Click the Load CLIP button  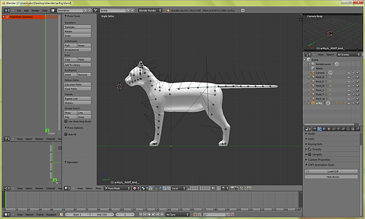tap(331, 171)
